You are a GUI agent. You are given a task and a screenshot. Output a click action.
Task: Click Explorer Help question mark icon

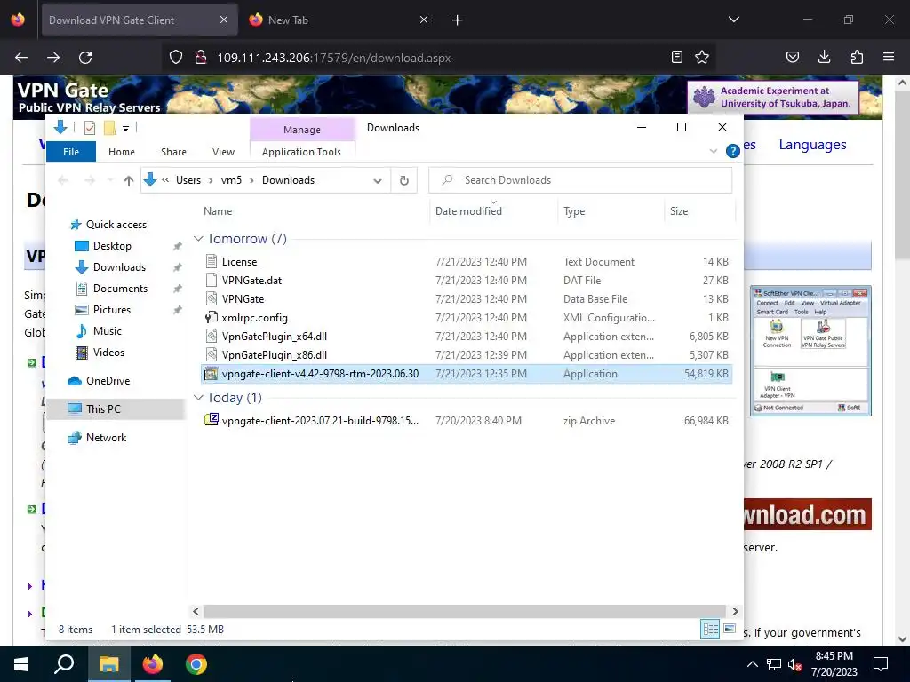coord(732,151)
